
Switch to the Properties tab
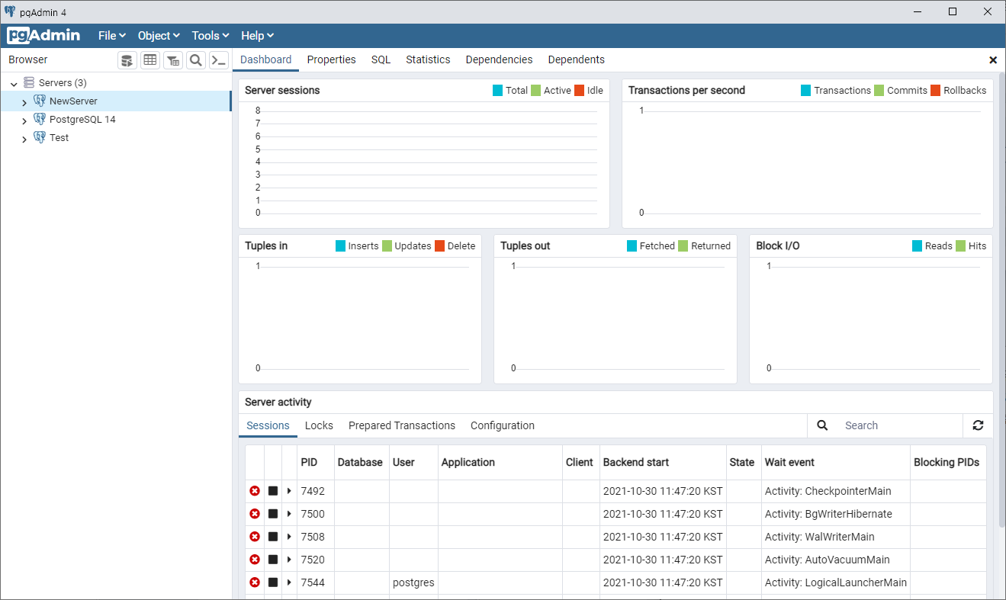point(332,59)
